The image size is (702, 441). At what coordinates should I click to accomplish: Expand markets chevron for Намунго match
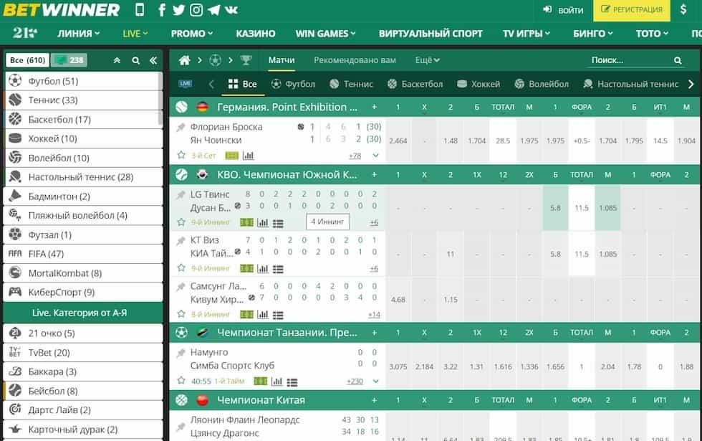tap(375, 381)
